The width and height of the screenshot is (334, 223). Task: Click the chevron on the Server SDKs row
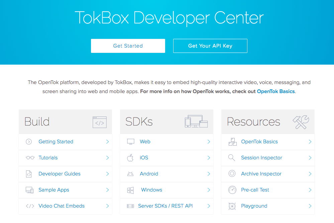coord(209,206)
